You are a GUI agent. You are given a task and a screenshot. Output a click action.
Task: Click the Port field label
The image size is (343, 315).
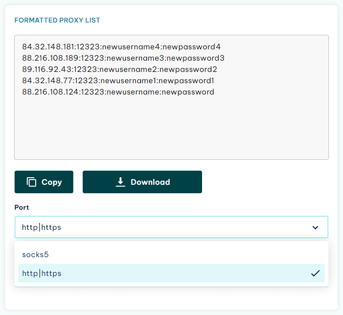[x=22, y=207]
